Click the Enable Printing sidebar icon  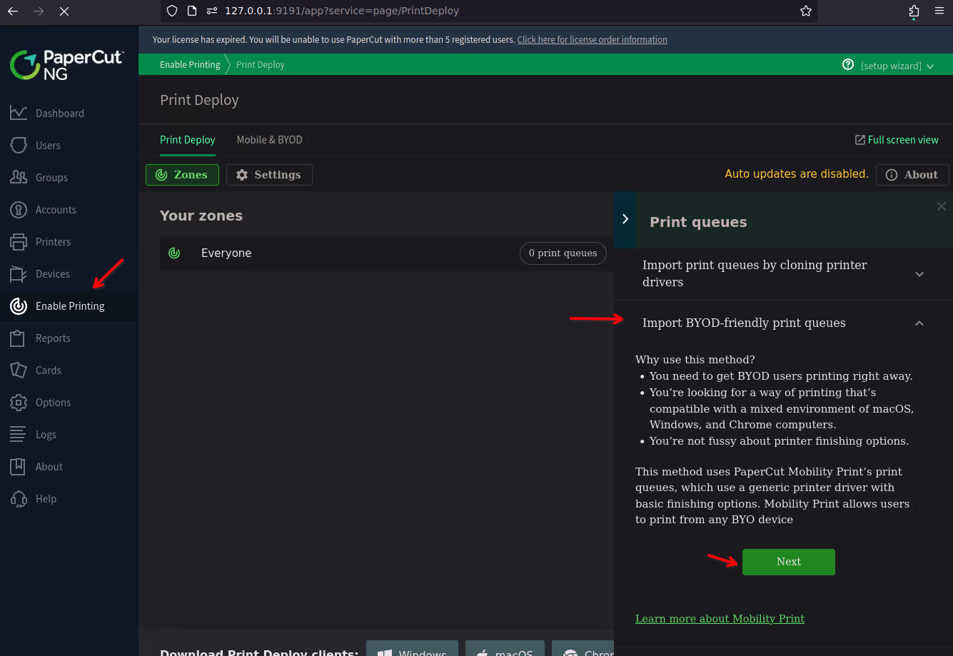click(x=19, y=306)
